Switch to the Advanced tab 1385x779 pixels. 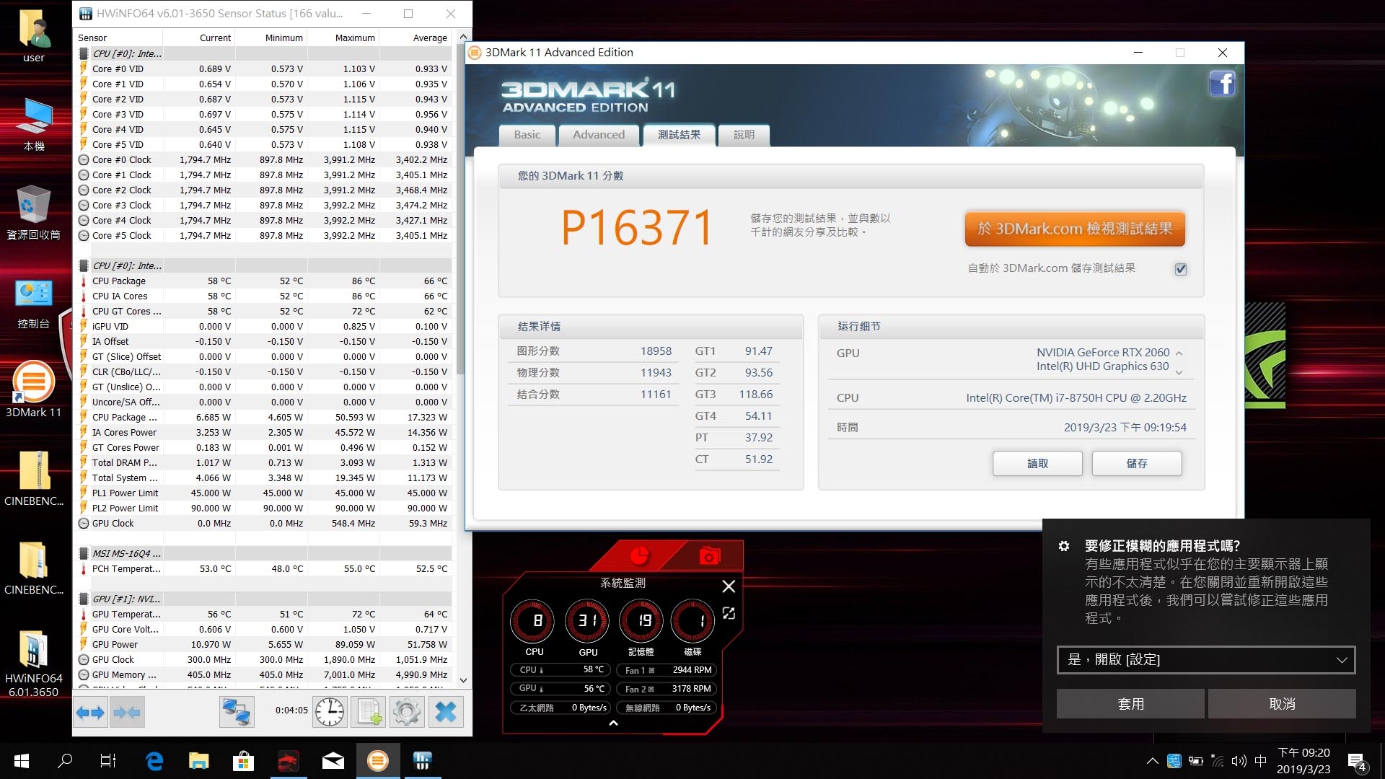[x=598, y=135]
